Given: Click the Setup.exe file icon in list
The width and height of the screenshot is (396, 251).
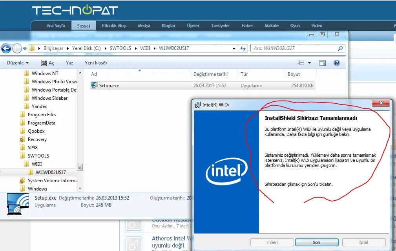Looking at the screenshot, I should (95, 86).
